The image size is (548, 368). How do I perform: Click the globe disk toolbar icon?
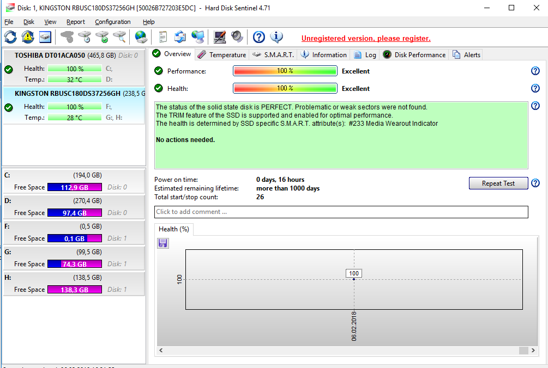[x=141, y=37]
